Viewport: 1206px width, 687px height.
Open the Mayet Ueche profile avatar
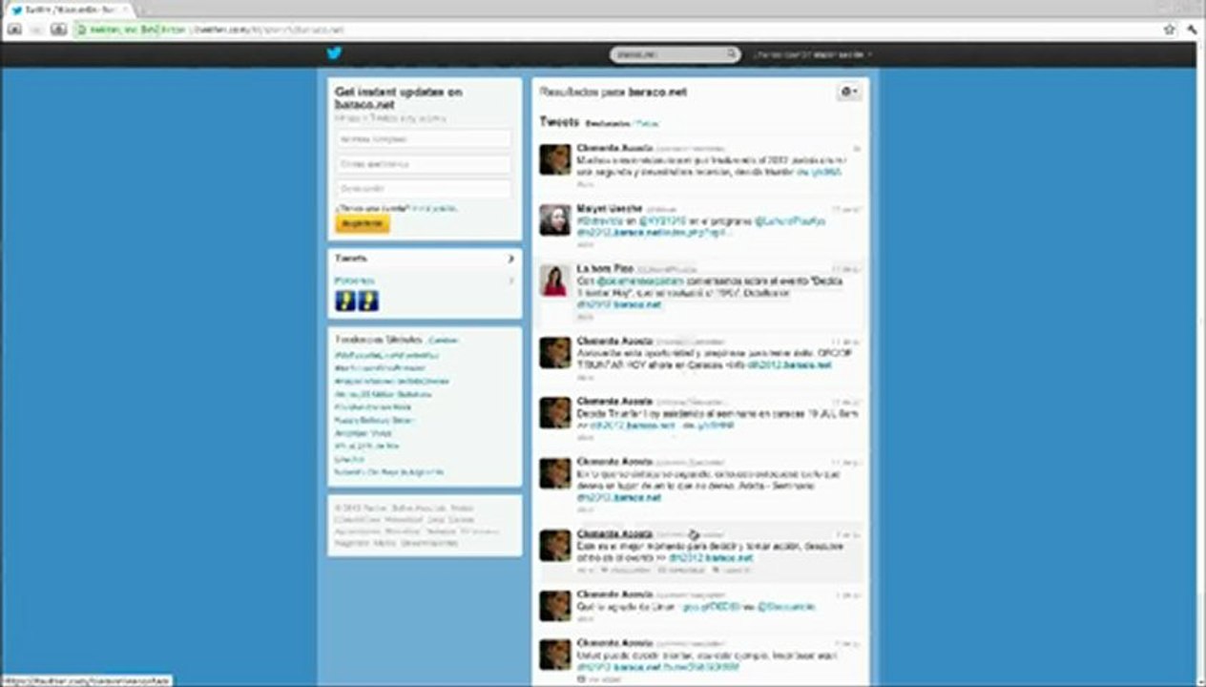point(555,219)
